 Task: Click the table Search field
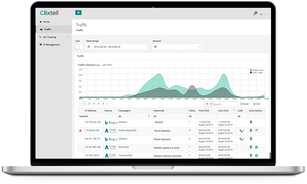[225, 104]
